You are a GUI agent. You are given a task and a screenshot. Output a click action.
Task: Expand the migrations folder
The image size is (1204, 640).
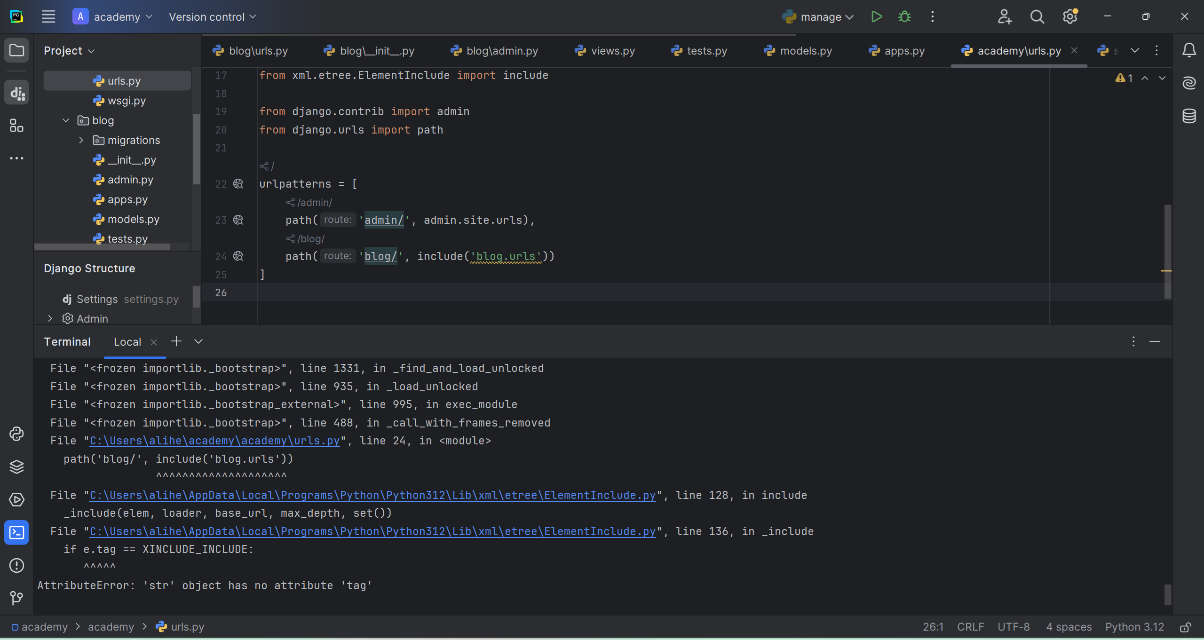click(81, 140)
